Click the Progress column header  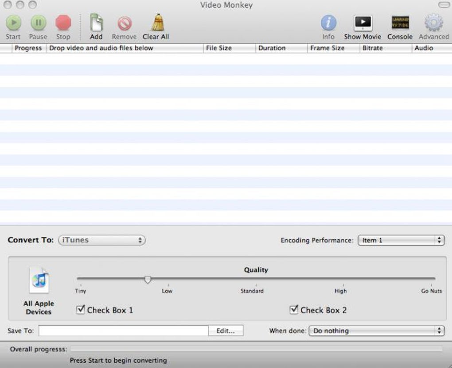click(x=28, y=48)
